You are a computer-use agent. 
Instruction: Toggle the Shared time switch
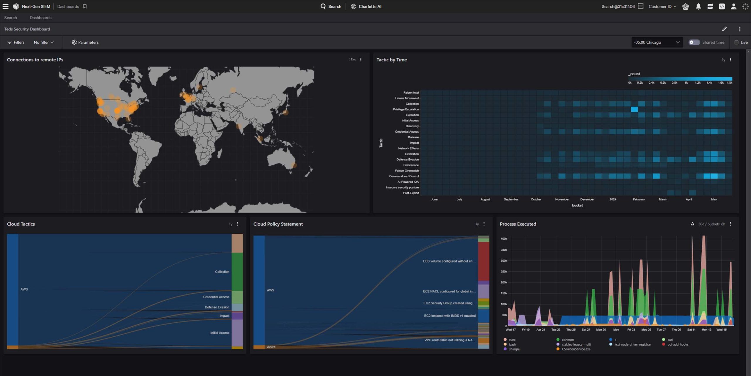tap(694, 42)
